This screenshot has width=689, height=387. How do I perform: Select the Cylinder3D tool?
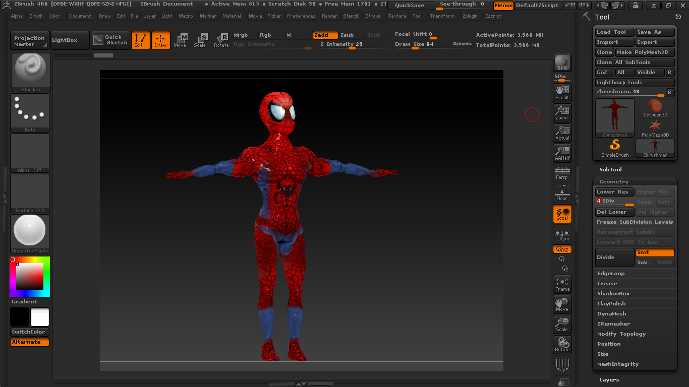click(x=655, y=108)
